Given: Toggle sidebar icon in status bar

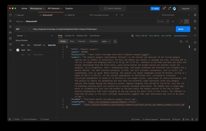Looking at the screenshot, I should (x=10, y=119).
